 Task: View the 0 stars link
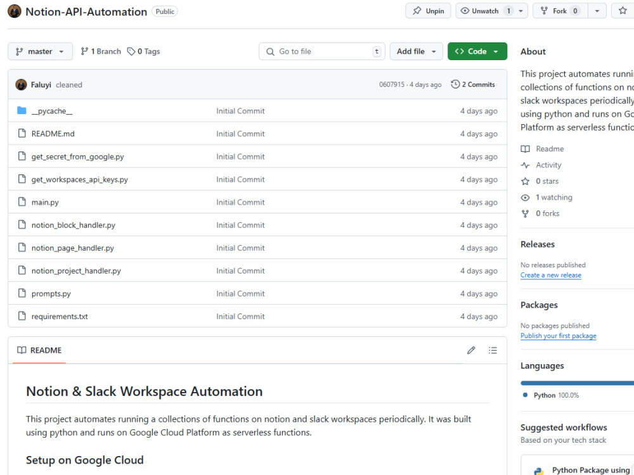(x=547, y=181)
